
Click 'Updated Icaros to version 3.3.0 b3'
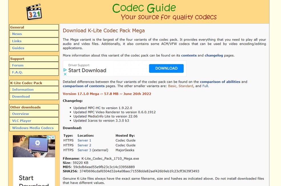101,121
